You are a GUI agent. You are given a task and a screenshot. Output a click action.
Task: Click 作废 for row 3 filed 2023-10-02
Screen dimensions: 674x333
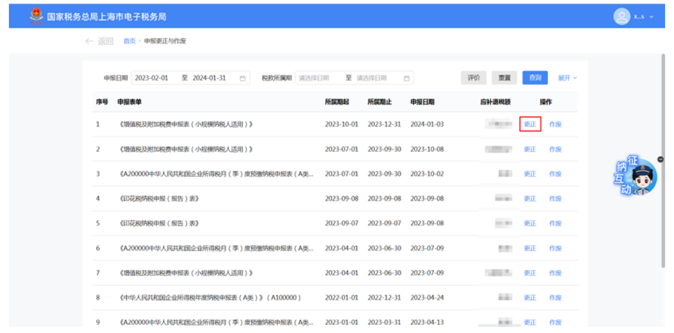click(555, 174)
